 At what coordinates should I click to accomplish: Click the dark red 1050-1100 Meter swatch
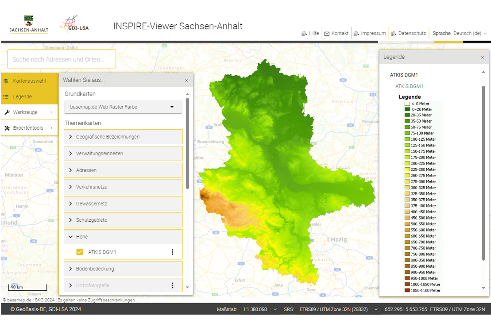point(407,290)
